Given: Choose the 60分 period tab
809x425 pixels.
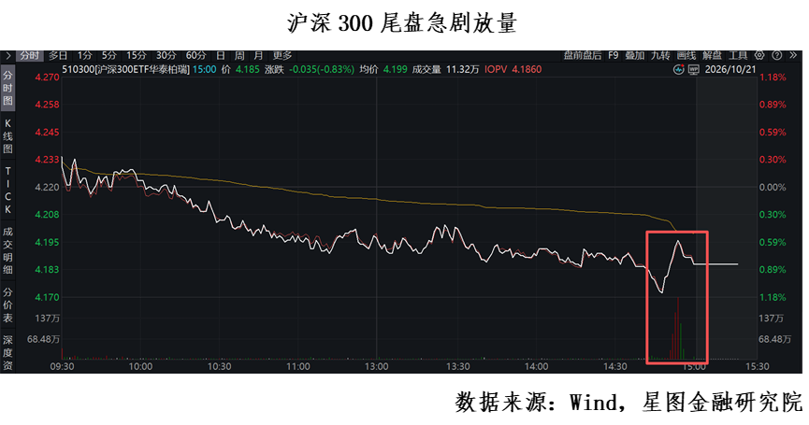Looking at the screenshot, I should tap(196, 55).
